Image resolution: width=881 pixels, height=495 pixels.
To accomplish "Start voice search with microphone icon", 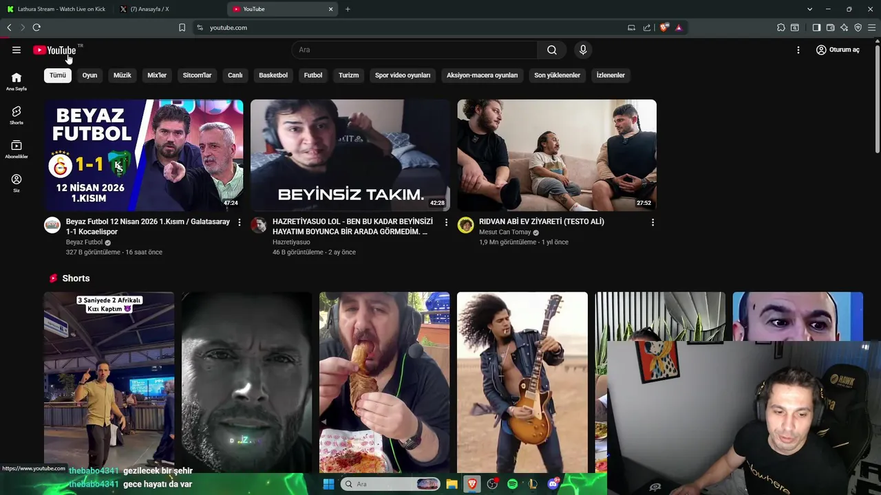I will tap(583, 49).
